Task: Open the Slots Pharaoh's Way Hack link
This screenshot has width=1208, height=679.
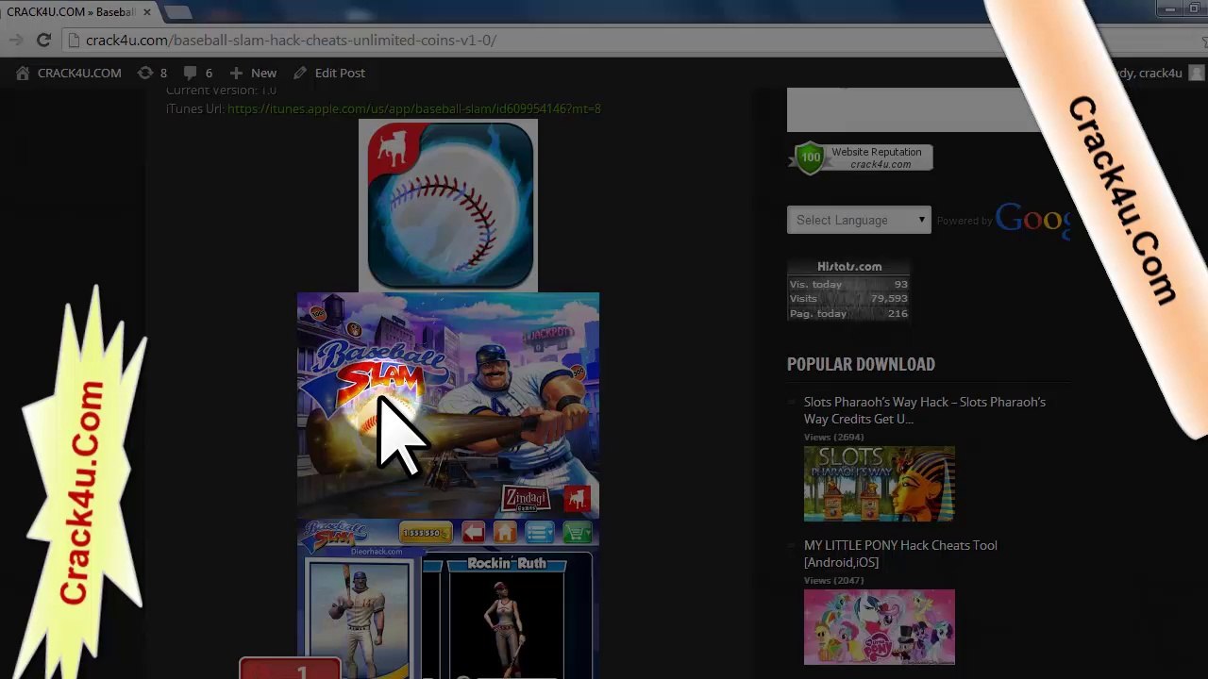Action: click(x=925, y=410)
